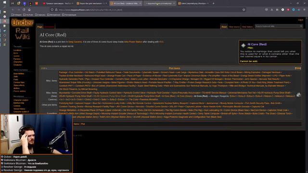Click the streamer webcam overlay
The height and width of the screenshot is (173, 308).
point(37,134)
